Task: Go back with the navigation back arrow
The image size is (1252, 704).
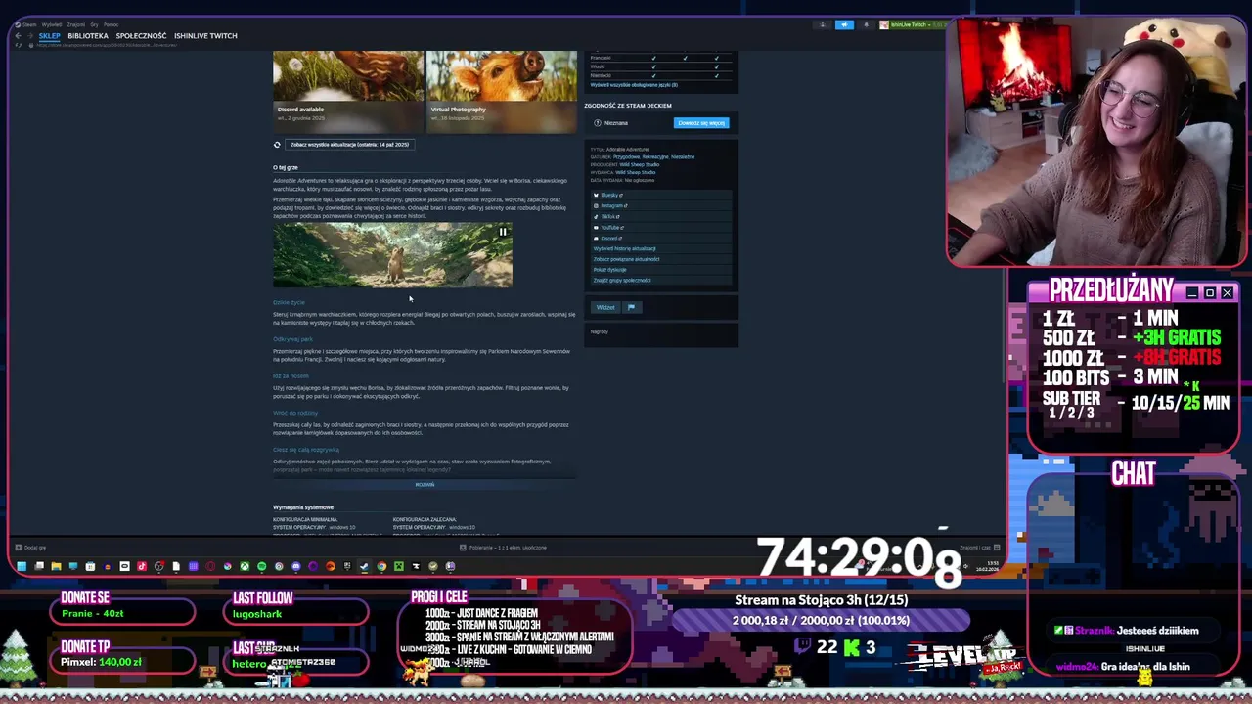Action: coord(18,36)
